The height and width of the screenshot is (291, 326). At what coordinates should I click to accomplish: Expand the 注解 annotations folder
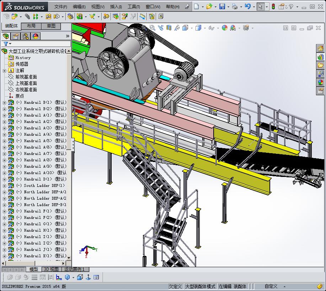pyautogui.click(x=4, y=71)
